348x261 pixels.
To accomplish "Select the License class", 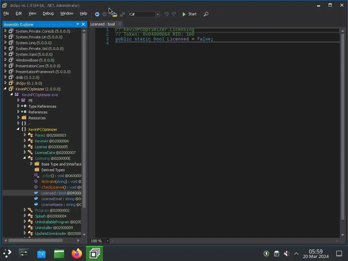I will click(51, 147).
